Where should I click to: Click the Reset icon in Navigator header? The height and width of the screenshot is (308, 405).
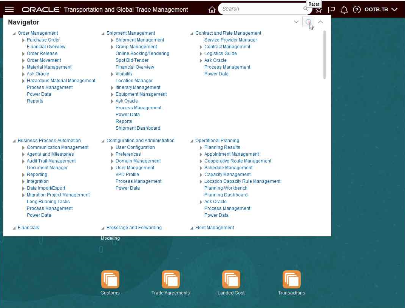point(308,22)
